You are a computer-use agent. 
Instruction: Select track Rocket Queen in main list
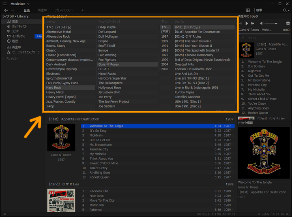158,177
